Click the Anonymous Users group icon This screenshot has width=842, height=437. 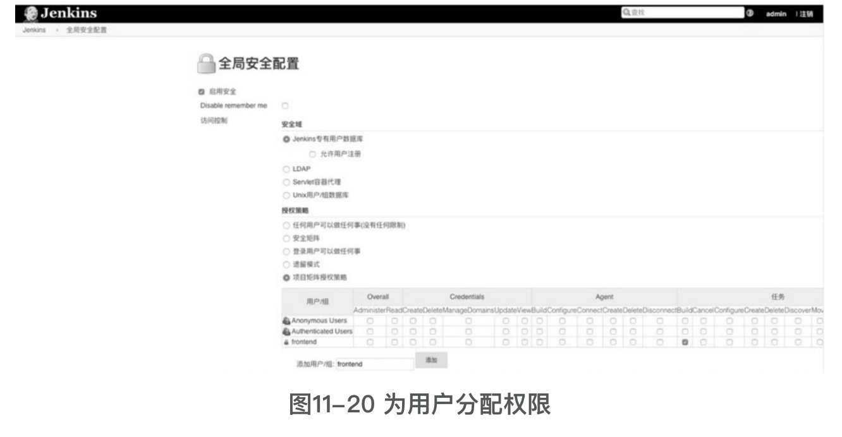[286, 321]
